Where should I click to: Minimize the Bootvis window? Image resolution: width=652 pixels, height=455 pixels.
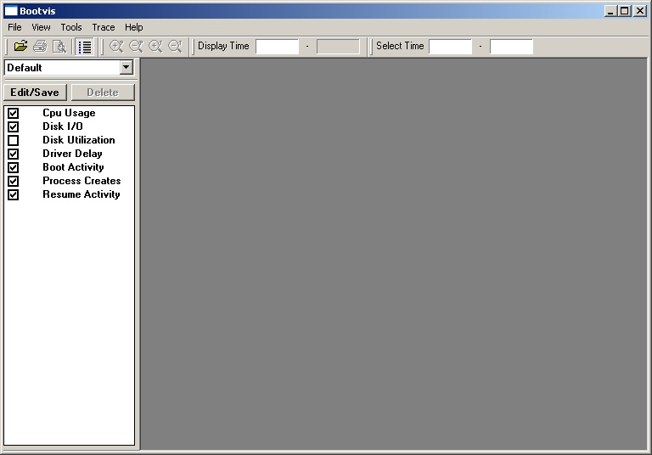pos(610,11)
